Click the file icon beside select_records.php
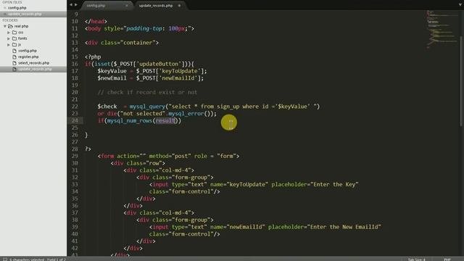464x261 pixels. coord(14,63)
